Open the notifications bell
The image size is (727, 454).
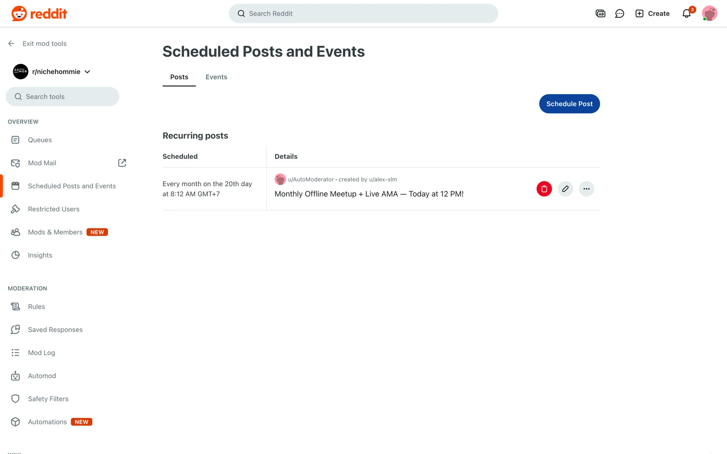pos(686,14)
